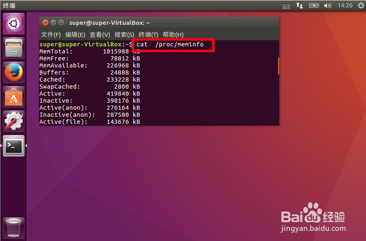The height and width of the screenshot is (241, 366).
Task: Open System Settings gear and wrench icon
Action: (14, 121)
